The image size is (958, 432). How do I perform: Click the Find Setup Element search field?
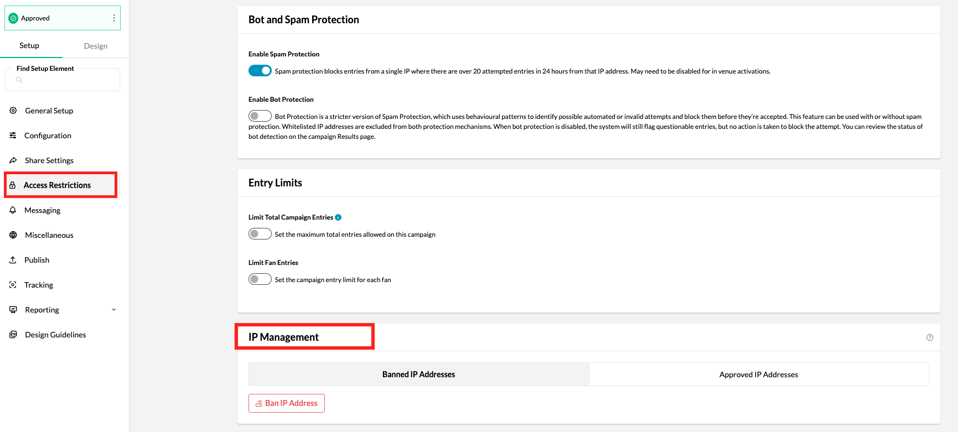click(63, 80)
